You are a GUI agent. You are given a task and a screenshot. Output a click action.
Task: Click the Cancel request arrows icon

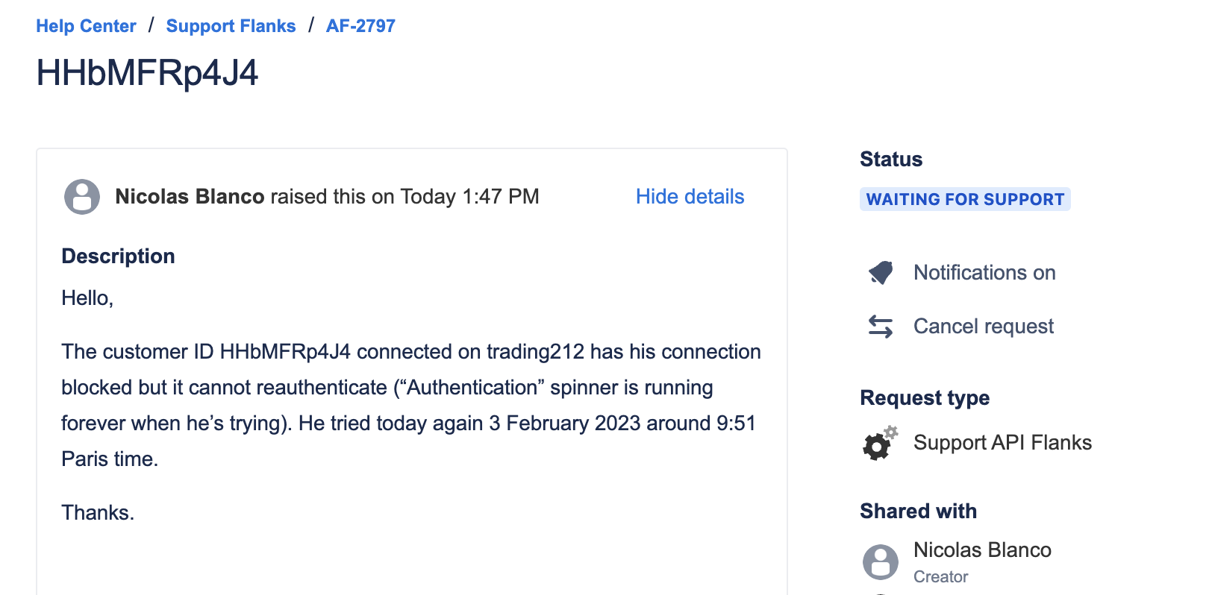coord(881,327)
